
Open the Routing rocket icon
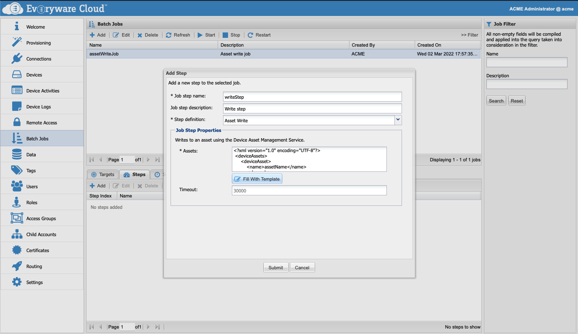(x=17, y=266)
